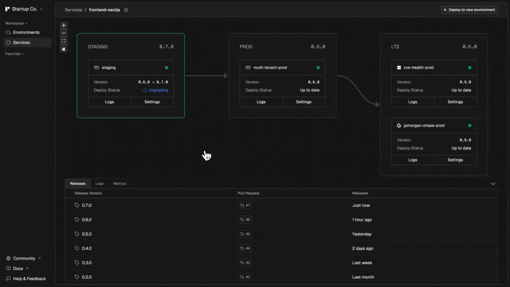
Task: Click the zoom out minus icon
Action: [x=63, y=33]
